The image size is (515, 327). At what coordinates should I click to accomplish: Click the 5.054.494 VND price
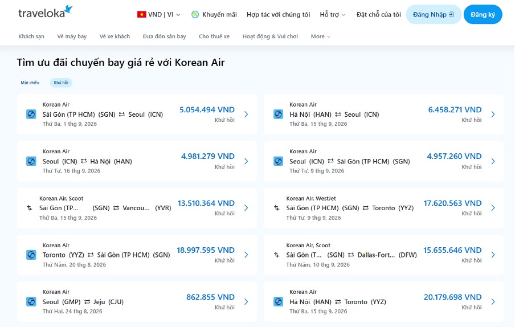coord(207,109)
